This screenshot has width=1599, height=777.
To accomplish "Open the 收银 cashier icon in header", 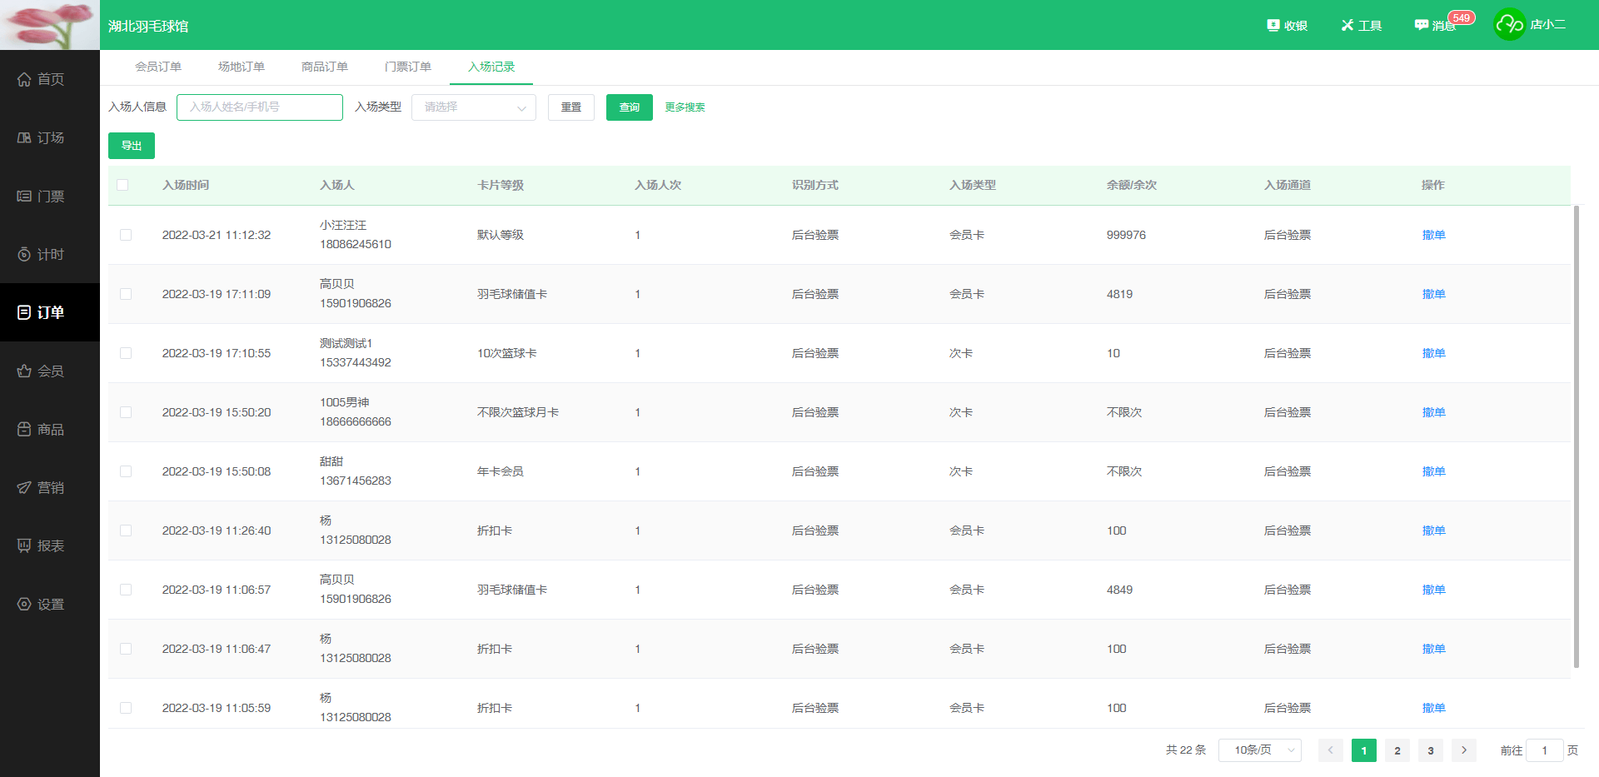I will (1273, 25).
